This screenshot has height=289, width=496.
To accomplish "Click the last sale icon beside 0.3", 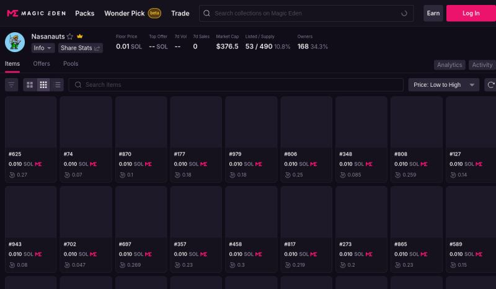I will point(232,265).
